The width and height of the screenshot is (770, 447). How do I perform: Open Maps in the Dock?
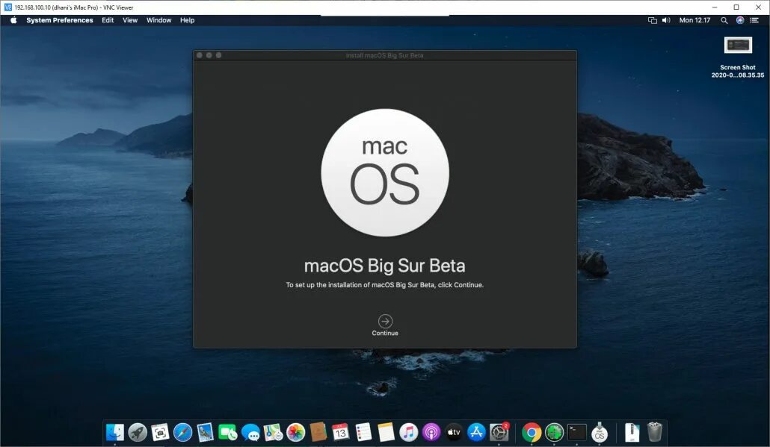[x=273, y=432]
